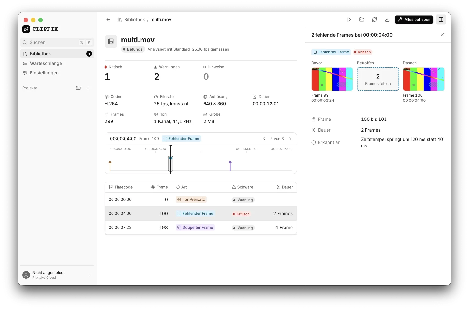Screen dimensions: 469x309
Task: Select the Ton-Versatz table row
Action: tap(201, 200)
